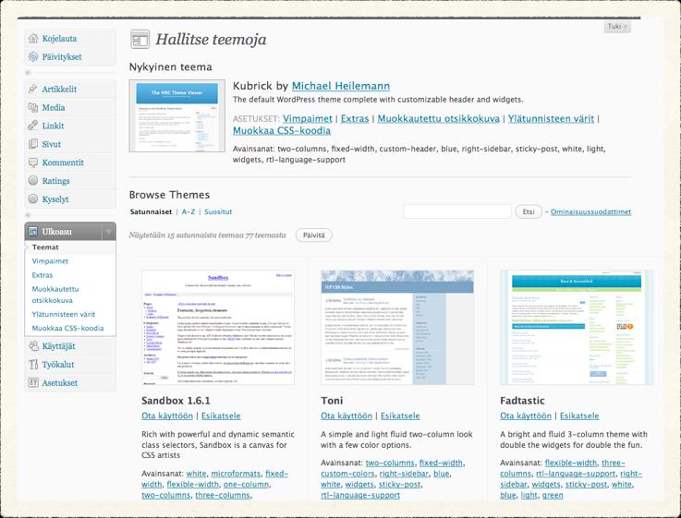Click Vimpaimet link in ASETUKSET row
Image resolution: width=681 pixels, height=518 pixels.
coord(308,118)
